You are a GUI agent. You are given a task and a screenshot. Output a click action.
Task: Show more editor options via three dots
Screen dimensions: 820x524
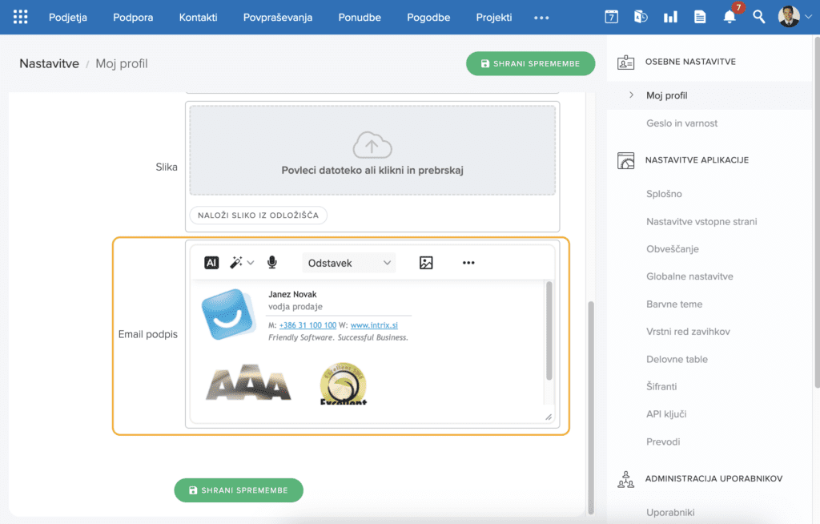[468, 262]
